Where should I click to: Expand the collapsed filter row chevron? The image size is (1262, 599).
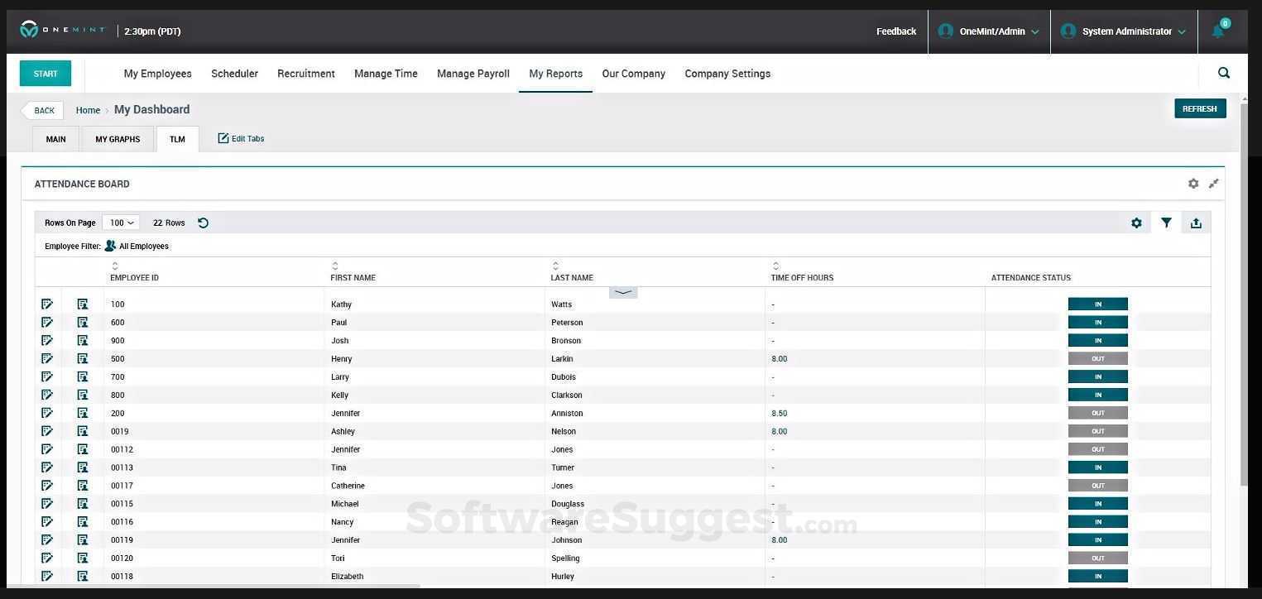click(x=623, y=292)
